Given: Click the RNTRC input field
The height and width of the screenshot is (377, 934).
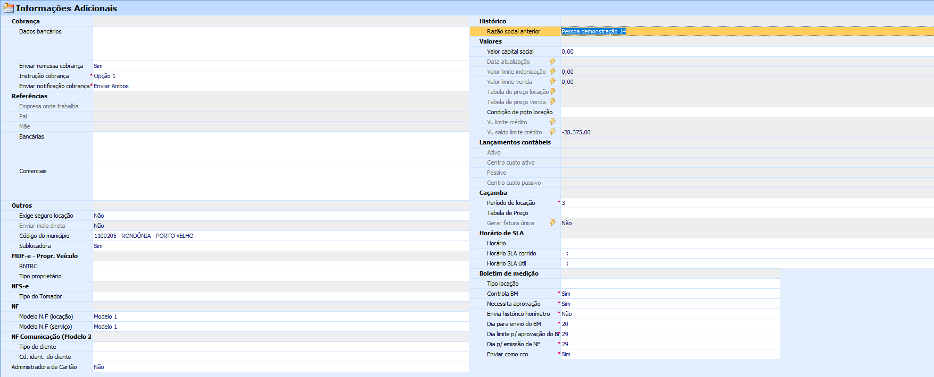Looking at the screenshot, I should 281,266.
